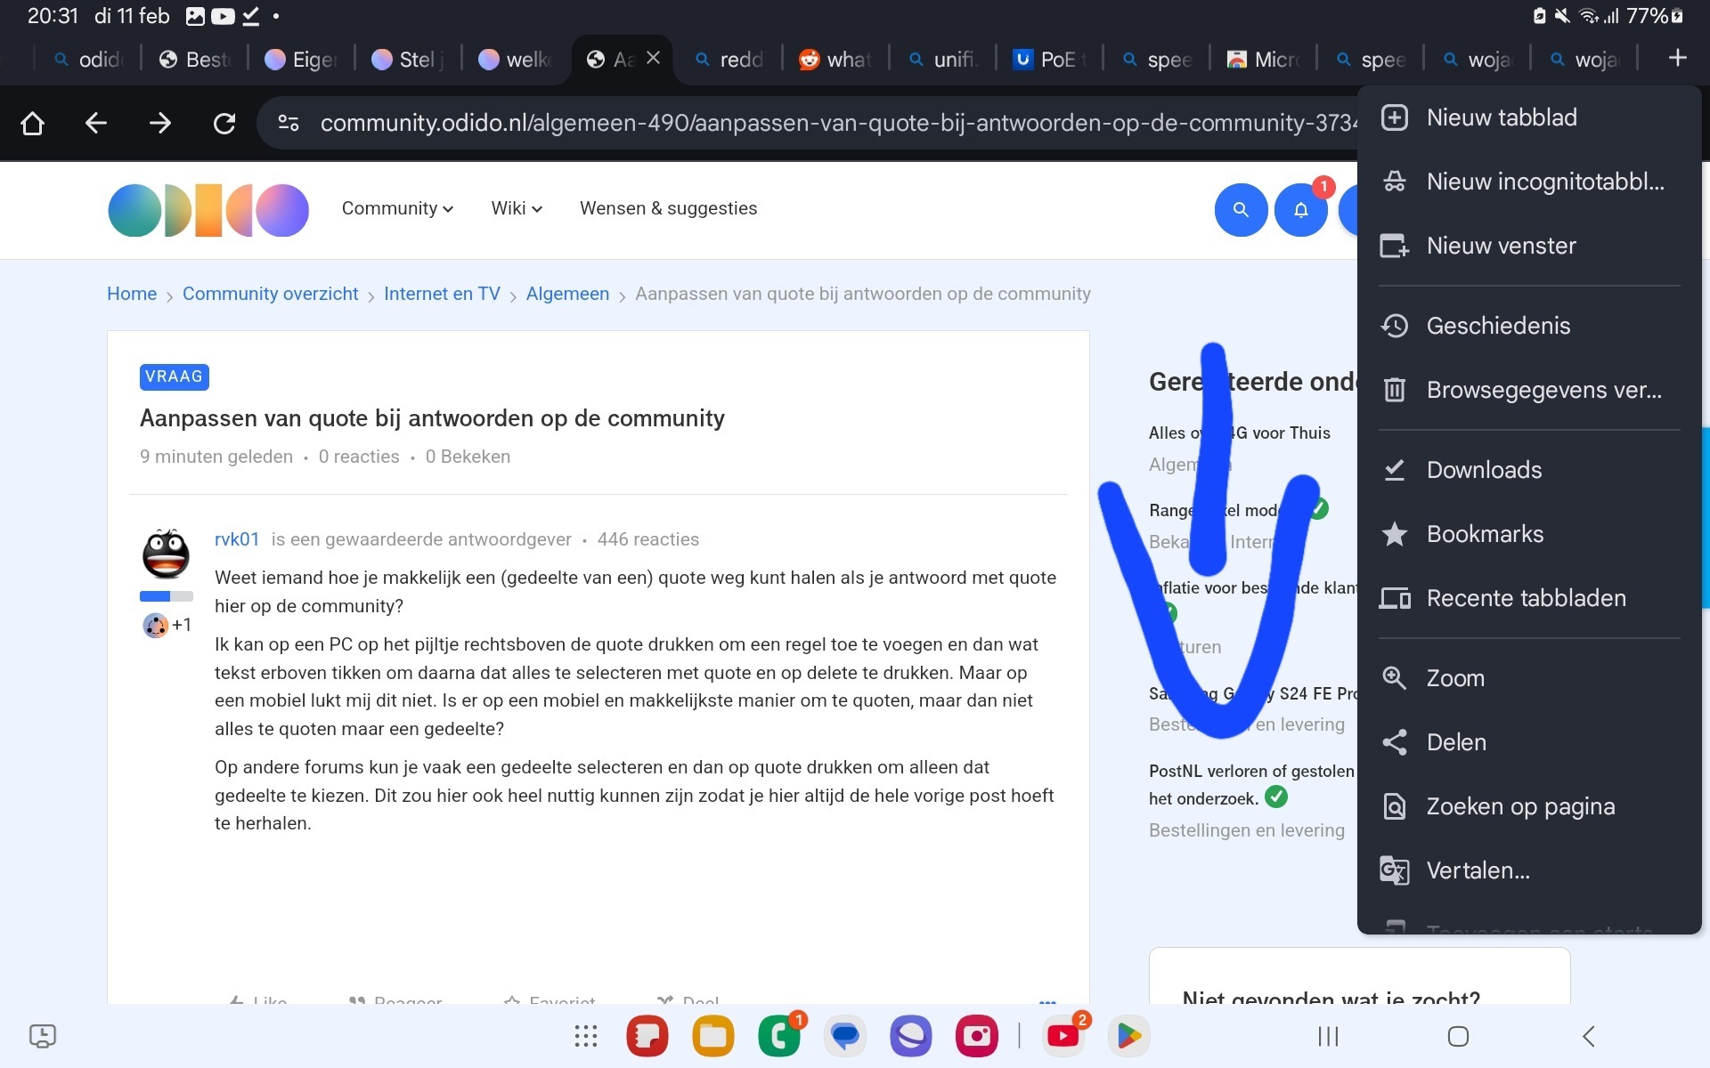Image resolution: width=1710 pixels, height=1068 pixels.
Task: Open Bestellingen en levering category under PostNL
Action: (x=1247, y=830)
